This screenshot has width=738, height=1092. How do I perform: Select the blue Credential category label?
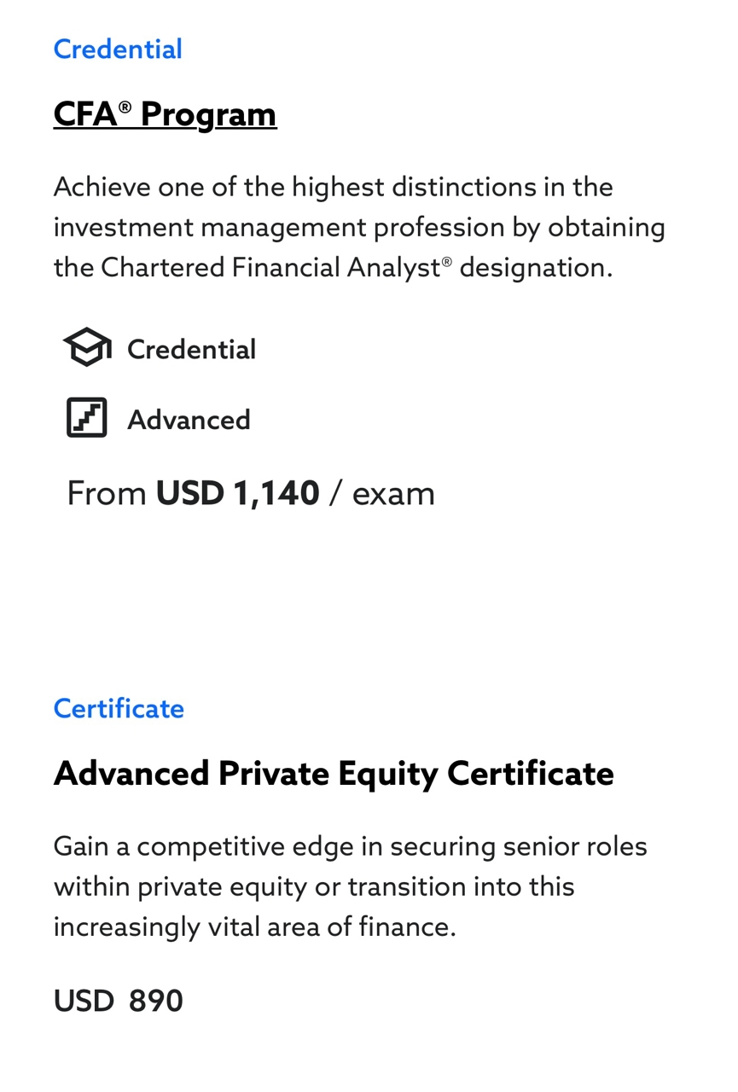(x=118, y=49)
